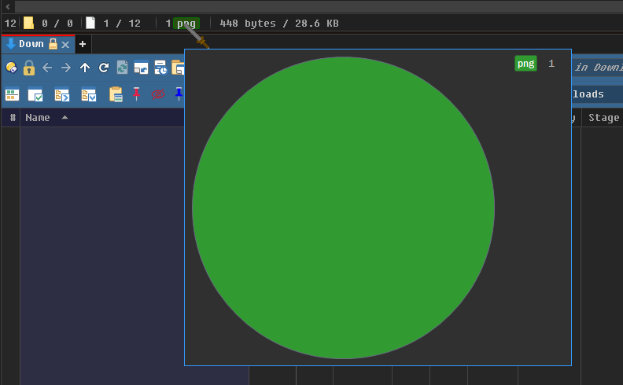The height and width of the screenshot is (385, 623).
Task: Click the folder list down-arrow icon
Action: click(89, 95)
